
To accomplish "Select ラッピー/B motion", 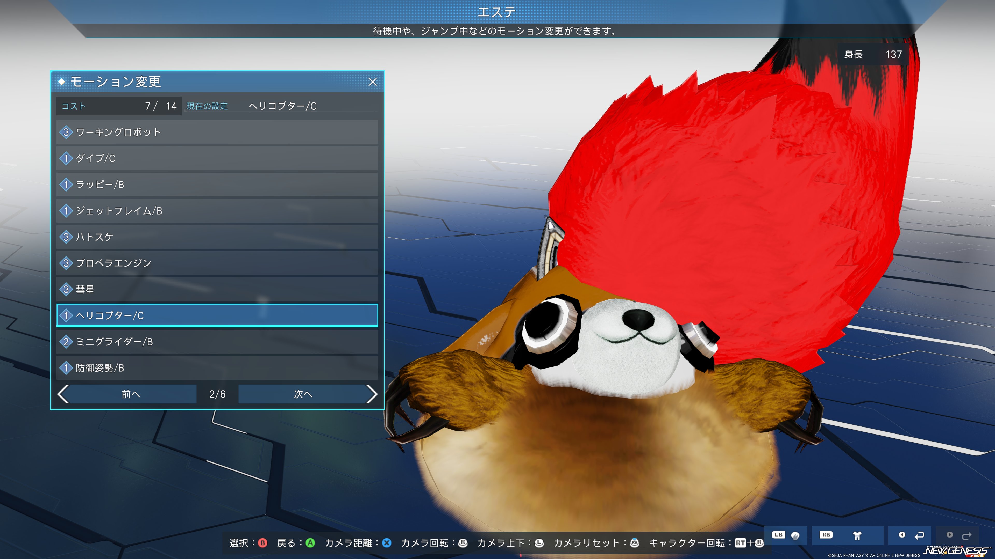I will pyautogui.click(x=217, y=185).
